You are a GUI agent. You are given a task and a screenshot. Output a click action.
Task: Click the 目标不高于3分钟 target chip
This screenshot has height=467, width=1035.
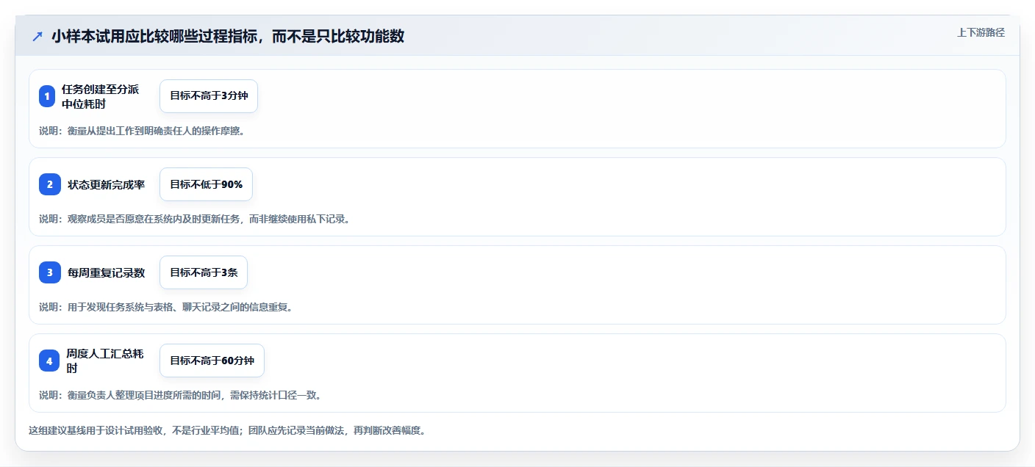coord(209,96)
